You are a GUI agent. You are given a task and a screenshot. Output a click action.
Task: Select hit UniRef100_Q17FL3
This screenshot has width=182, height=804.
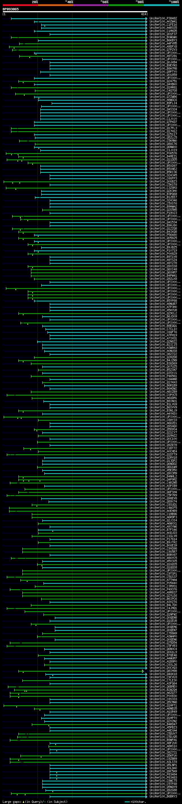(163, 128)
